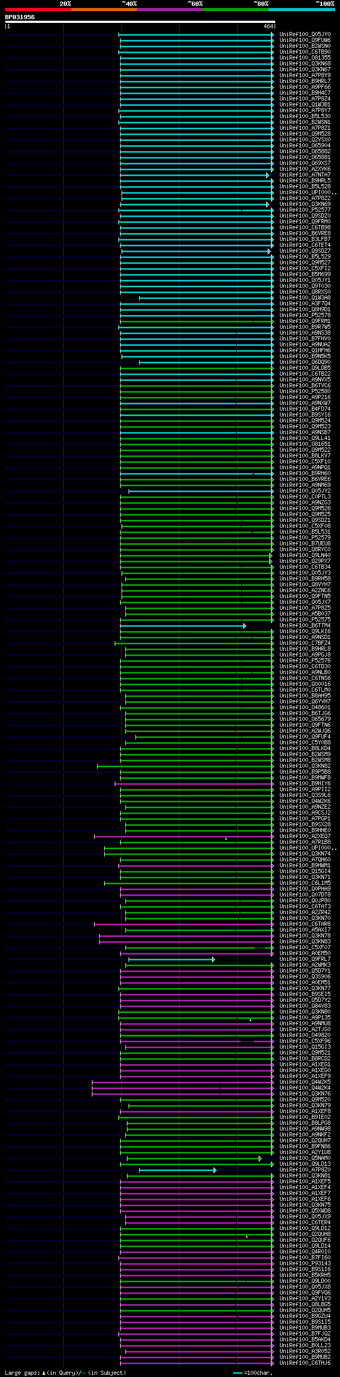Click the BP031956 query name label
The height and width of the screenshot is (1377, 340).
(x=20, y=17)
